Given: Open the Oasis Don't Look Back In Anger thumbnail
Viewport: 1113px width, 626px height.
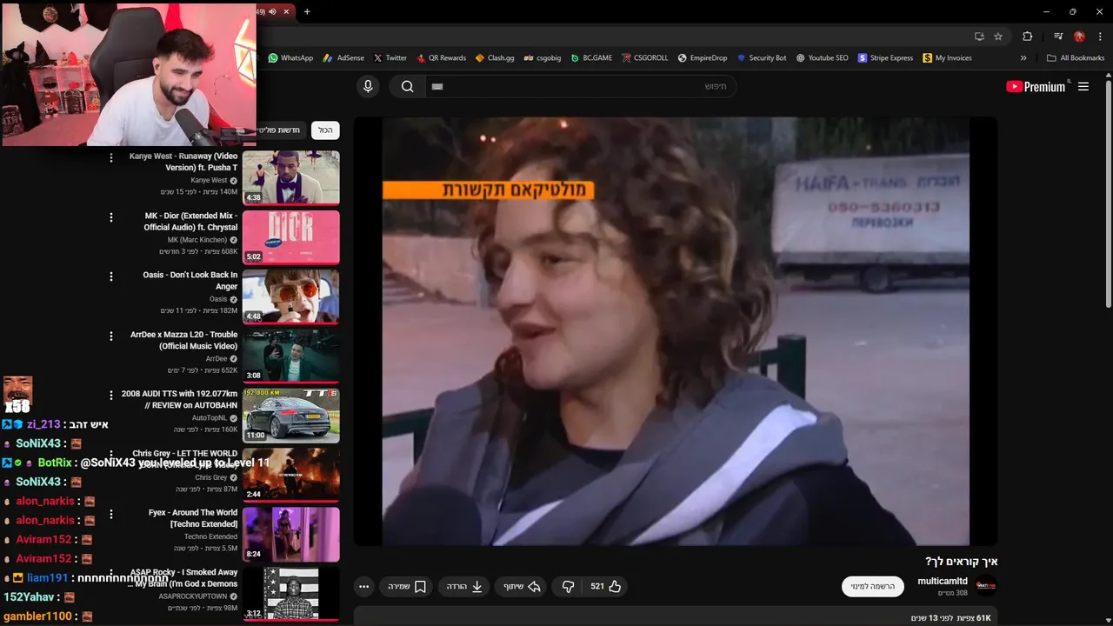Looking at the screenshot, I should pos(290,296).
